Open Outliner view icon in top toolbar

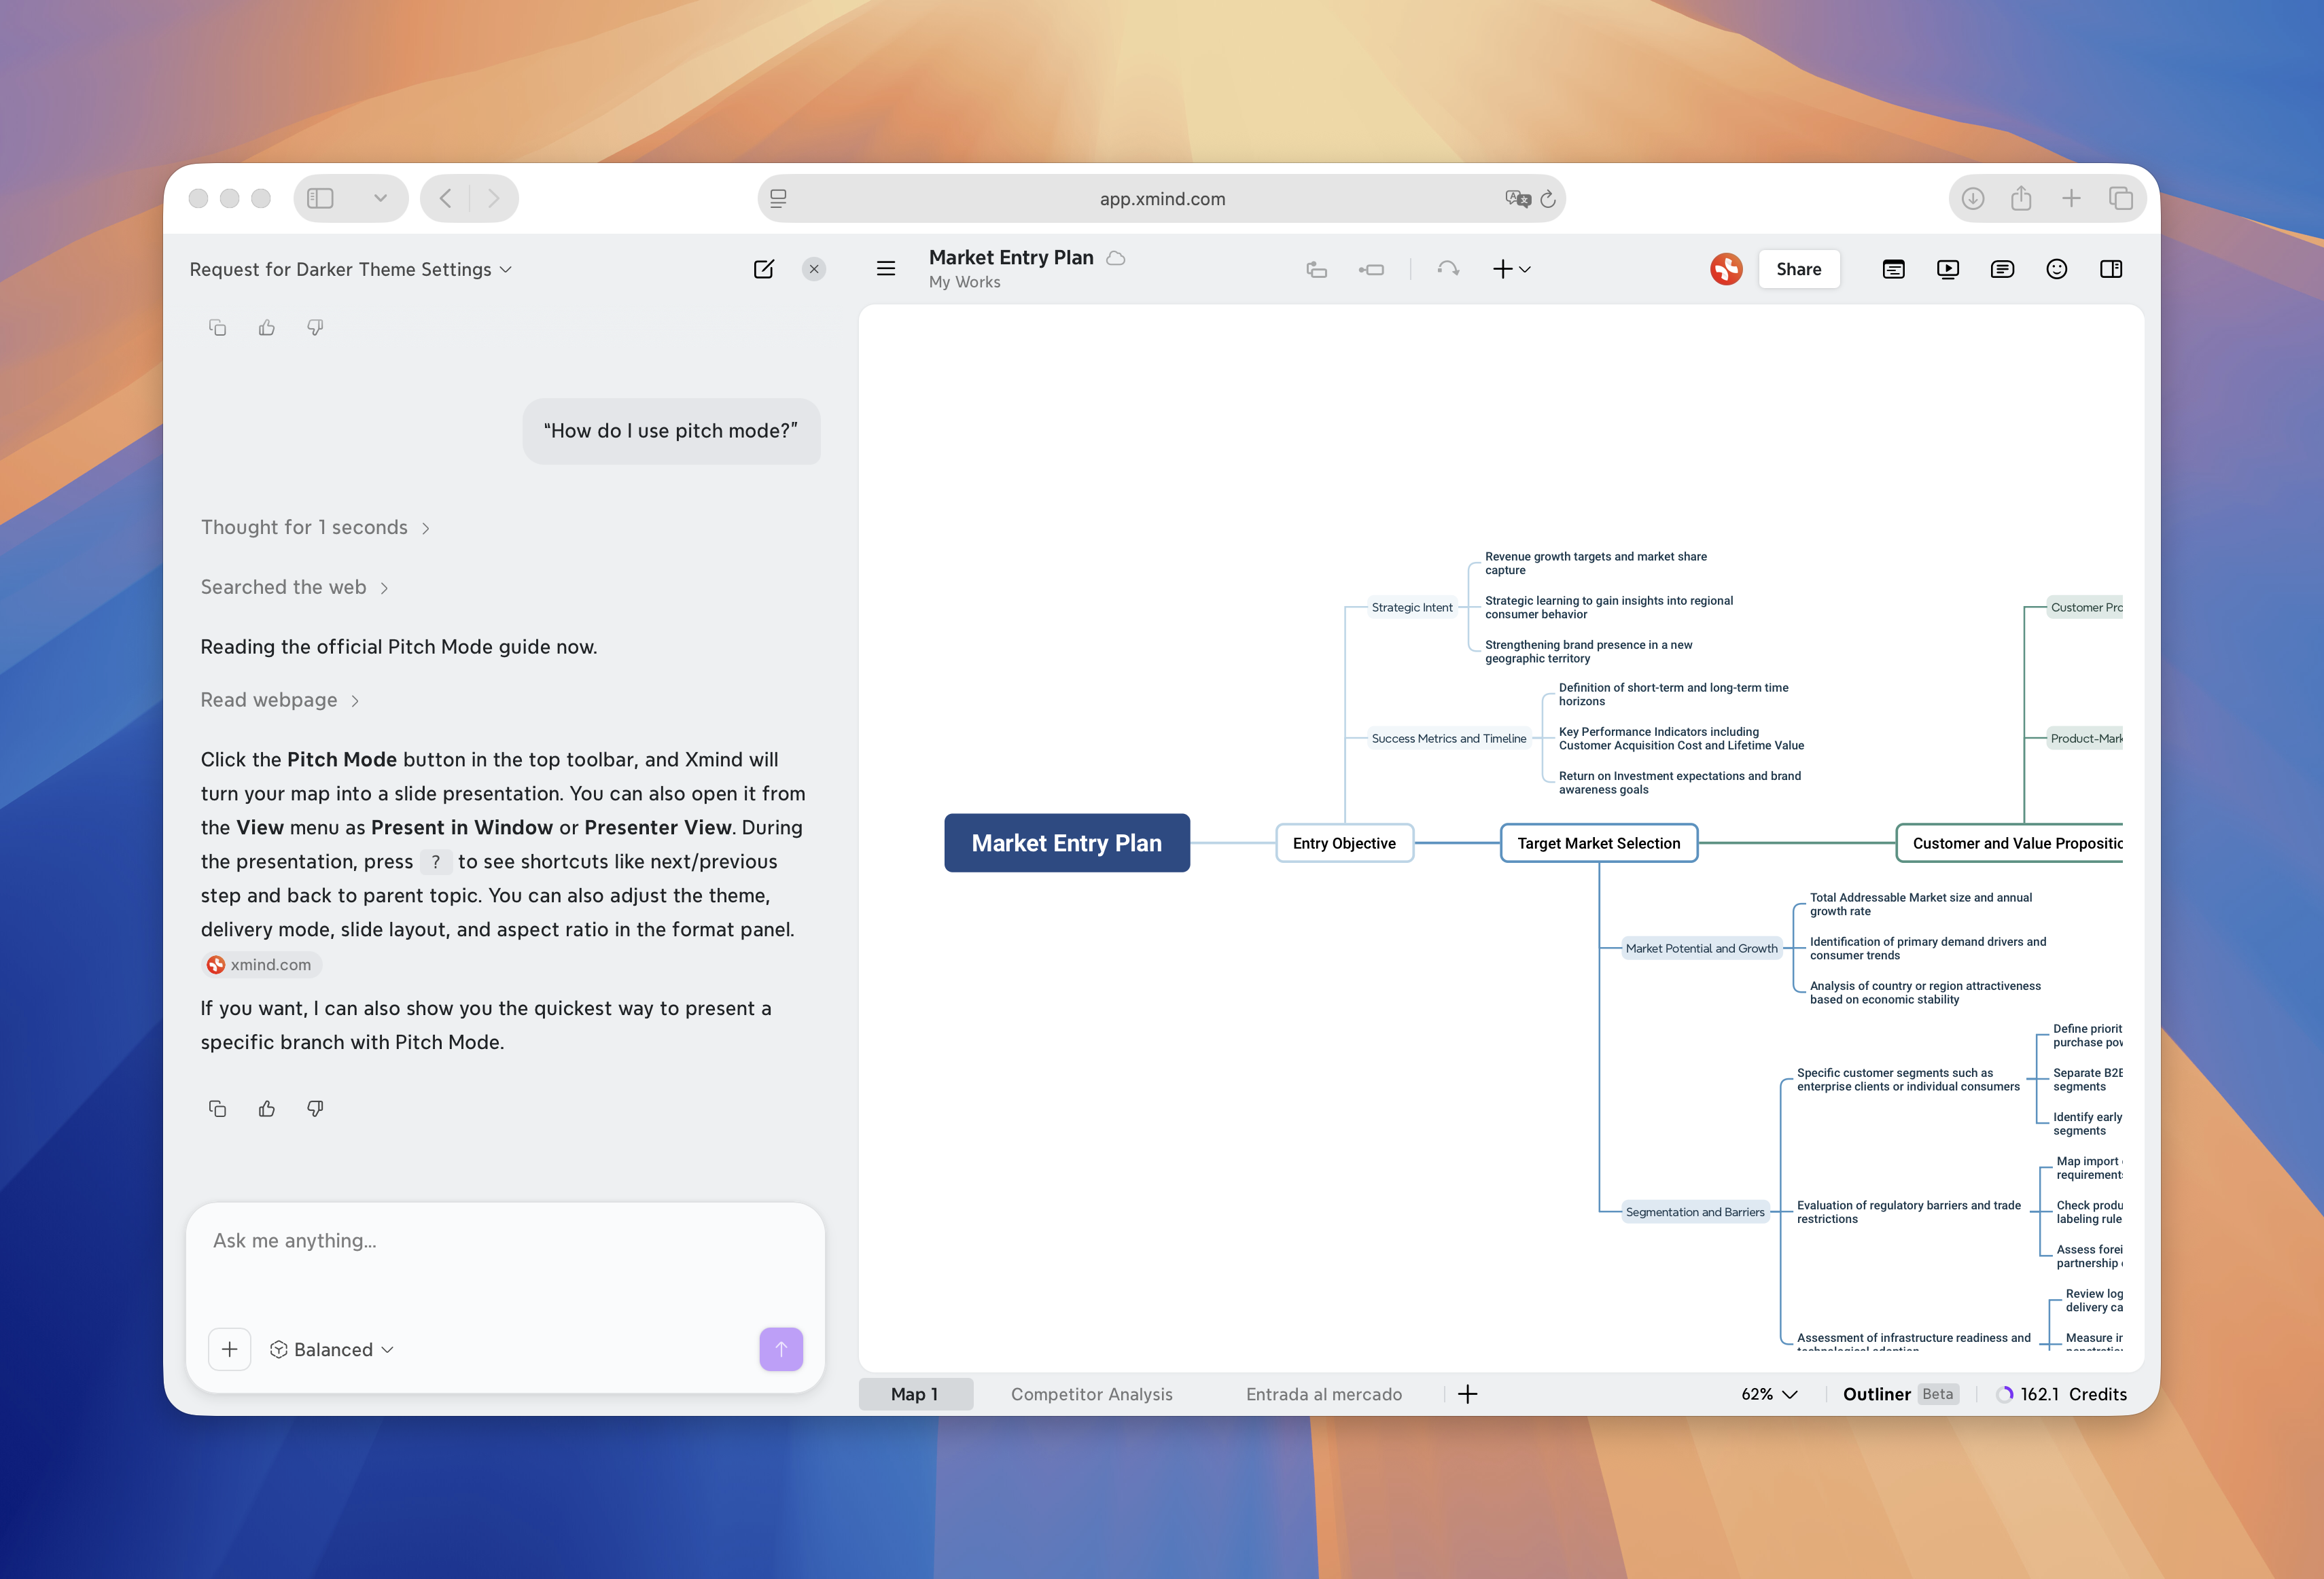(x=1893, y=269)
